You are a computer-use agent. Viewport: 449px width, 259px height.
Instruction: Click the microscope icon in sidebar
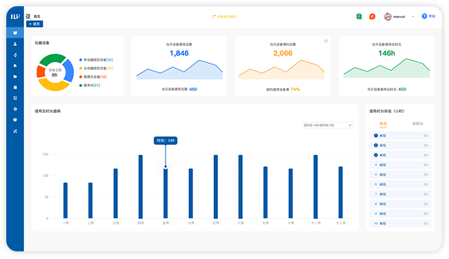click(15, 54)
